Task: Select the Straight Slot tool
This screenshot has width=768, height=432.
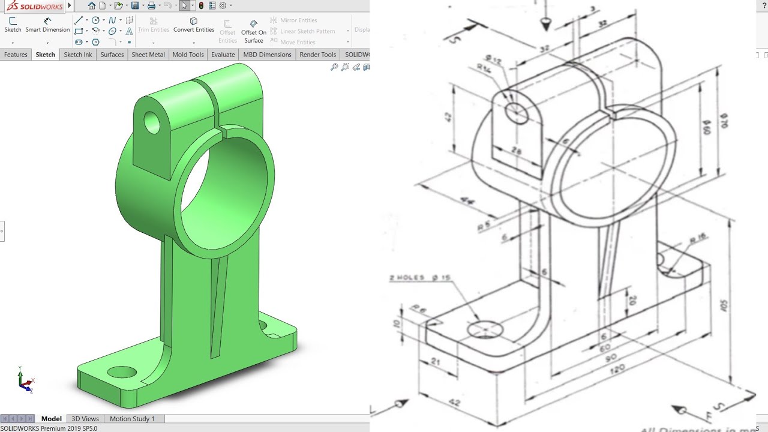Action: [79, 42]
